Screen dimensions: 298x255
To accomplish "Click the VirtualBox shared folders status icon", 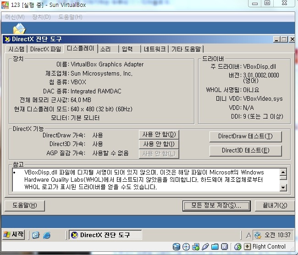I will pyautogui.click(x=215, y=247).
